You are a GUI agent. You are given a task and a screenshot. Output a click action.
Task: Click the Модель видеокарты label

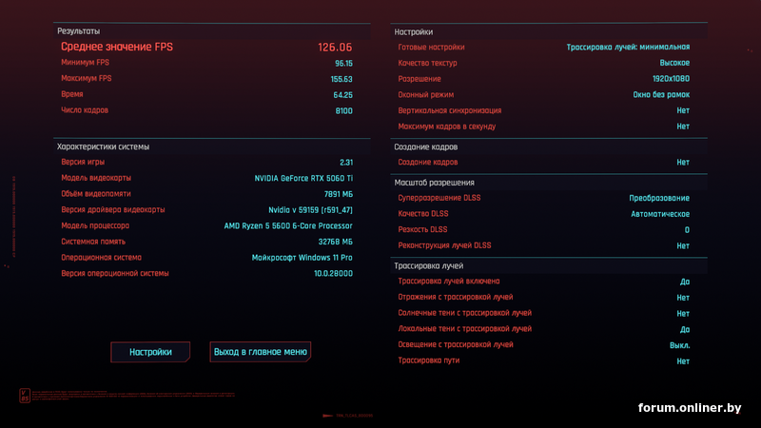(96, 178)
